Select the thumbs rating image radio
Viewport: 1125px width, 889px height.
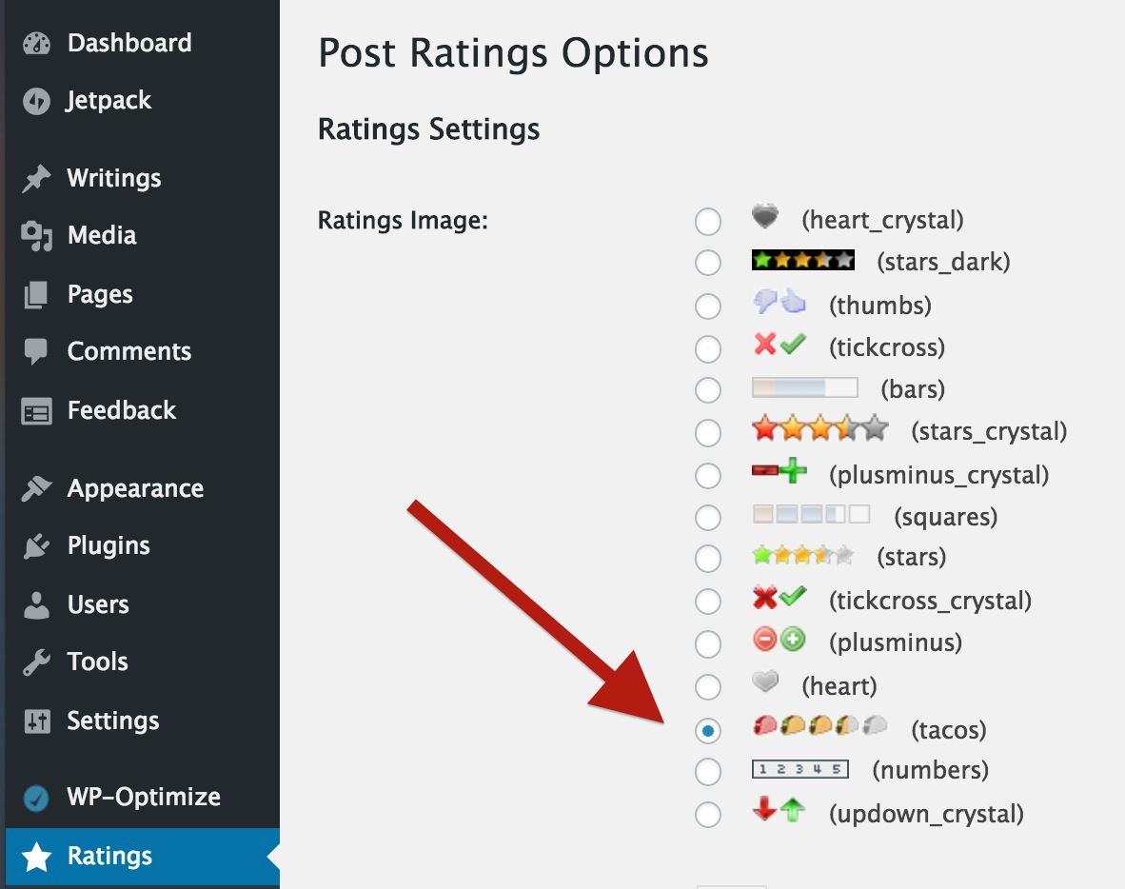tap(708, 306)
